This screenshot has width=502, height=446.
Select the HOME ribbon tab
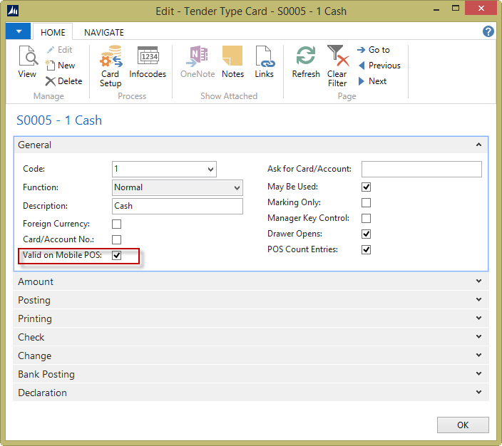point(53,33)
